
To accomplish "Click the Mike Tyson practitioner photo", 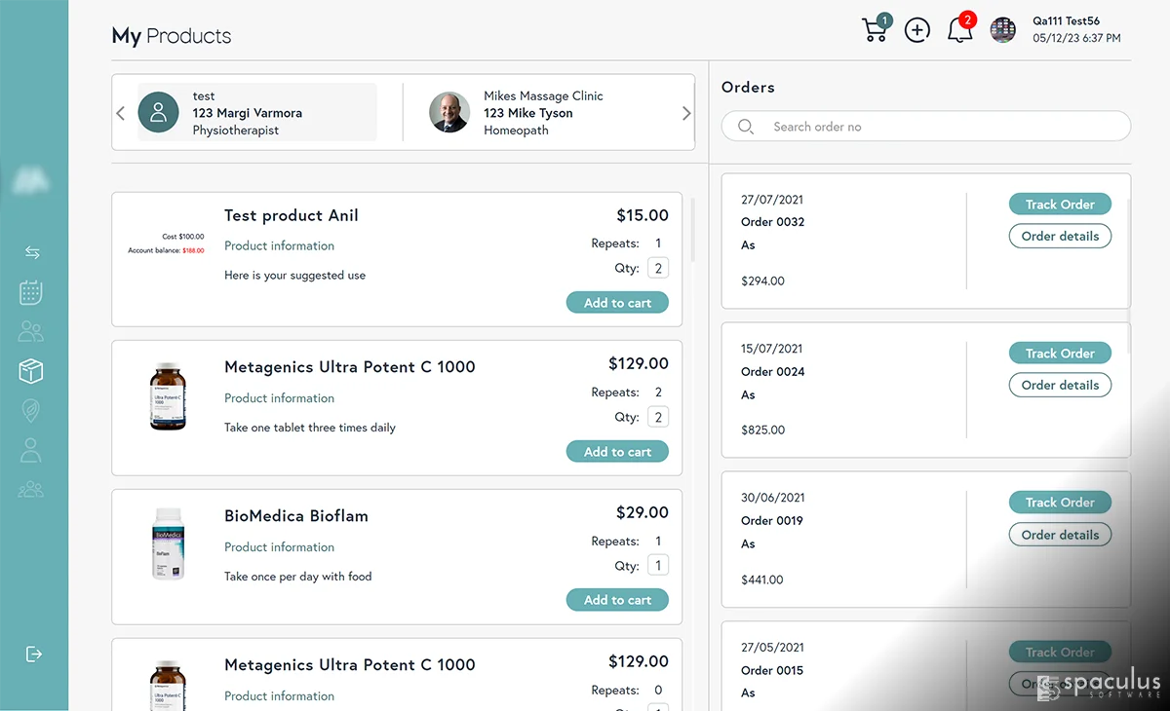I will point(449,112).
